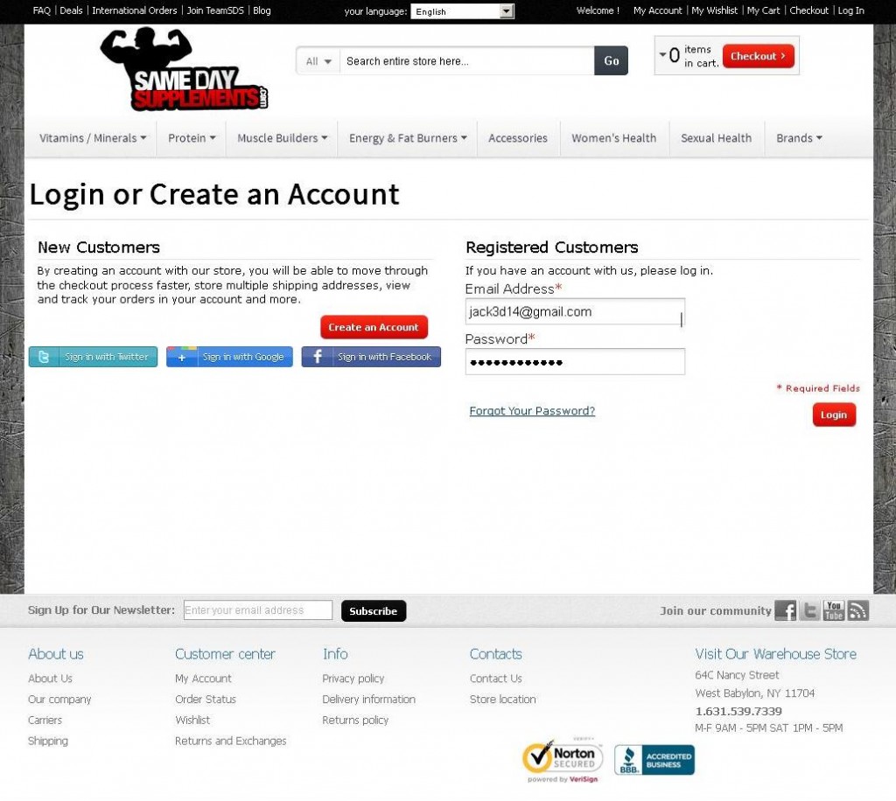Expand the search category All dropdown
896x801 pixels.
(318, 61)
